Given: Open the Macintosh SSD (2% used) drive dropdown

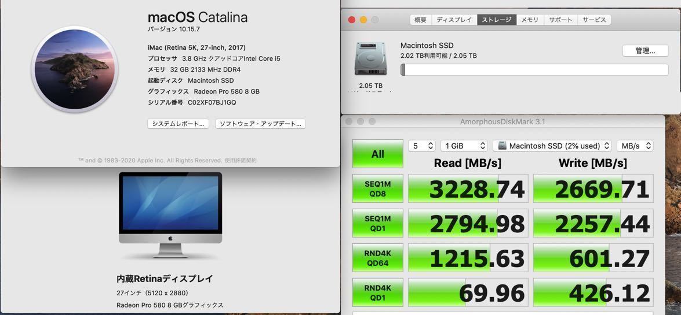Looking at the screenshot, I should tap(552, 146).
